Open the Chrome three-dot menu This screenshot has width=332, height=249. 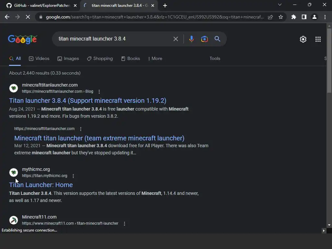click(325, 17)
